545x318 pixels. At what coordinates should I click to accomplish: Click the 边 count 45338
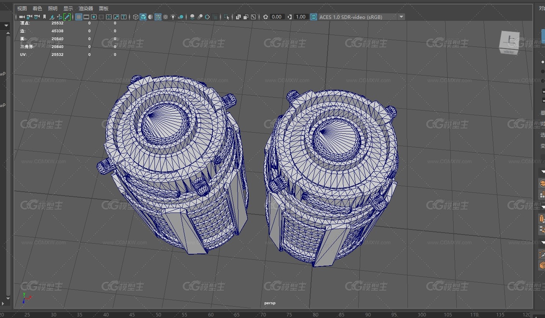[x=58, y=31]
